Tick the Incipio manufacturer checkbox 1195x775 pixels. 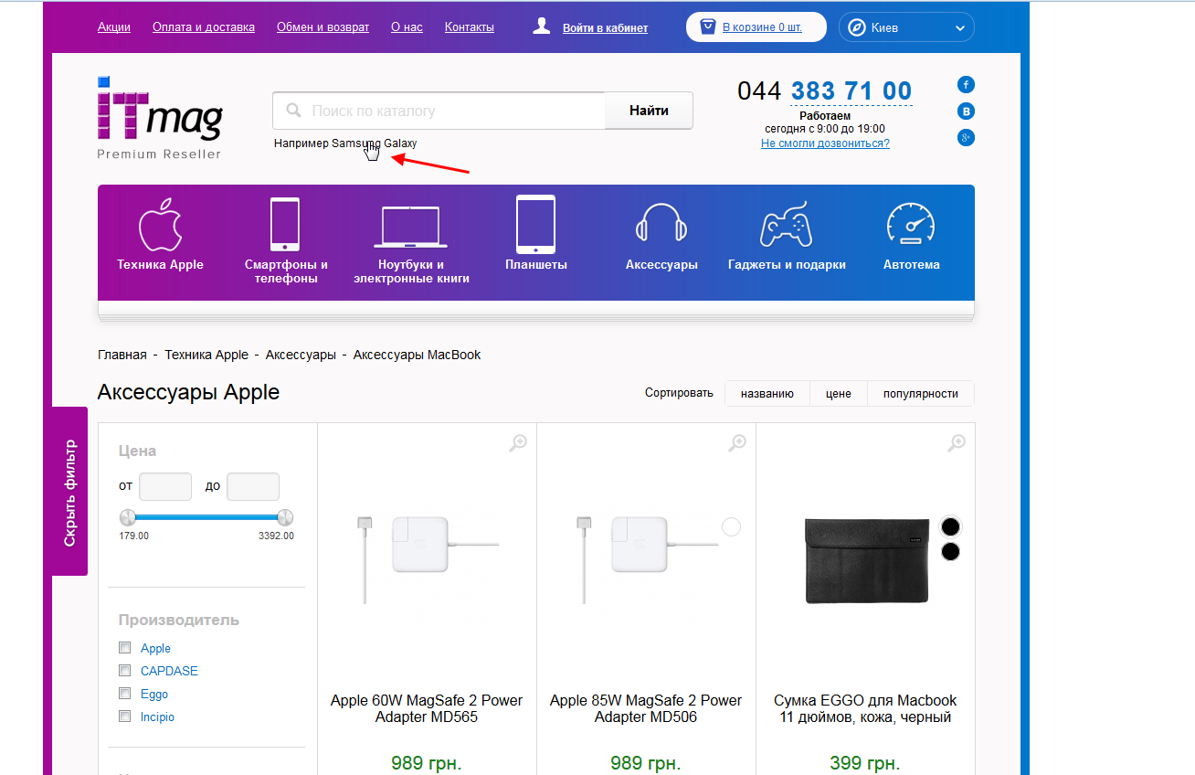(125, 717)
